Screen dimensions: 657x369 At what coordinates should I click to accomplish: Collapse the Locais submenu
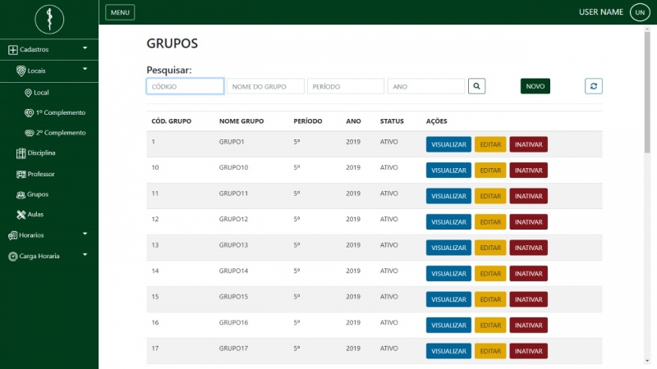48,71
